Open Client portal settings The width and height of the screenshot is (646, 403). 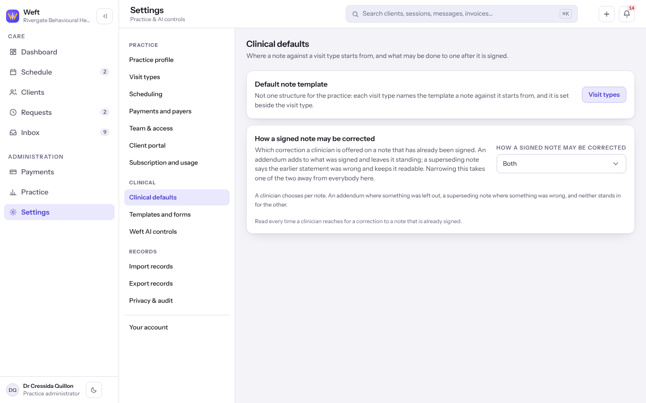point(177,146)
